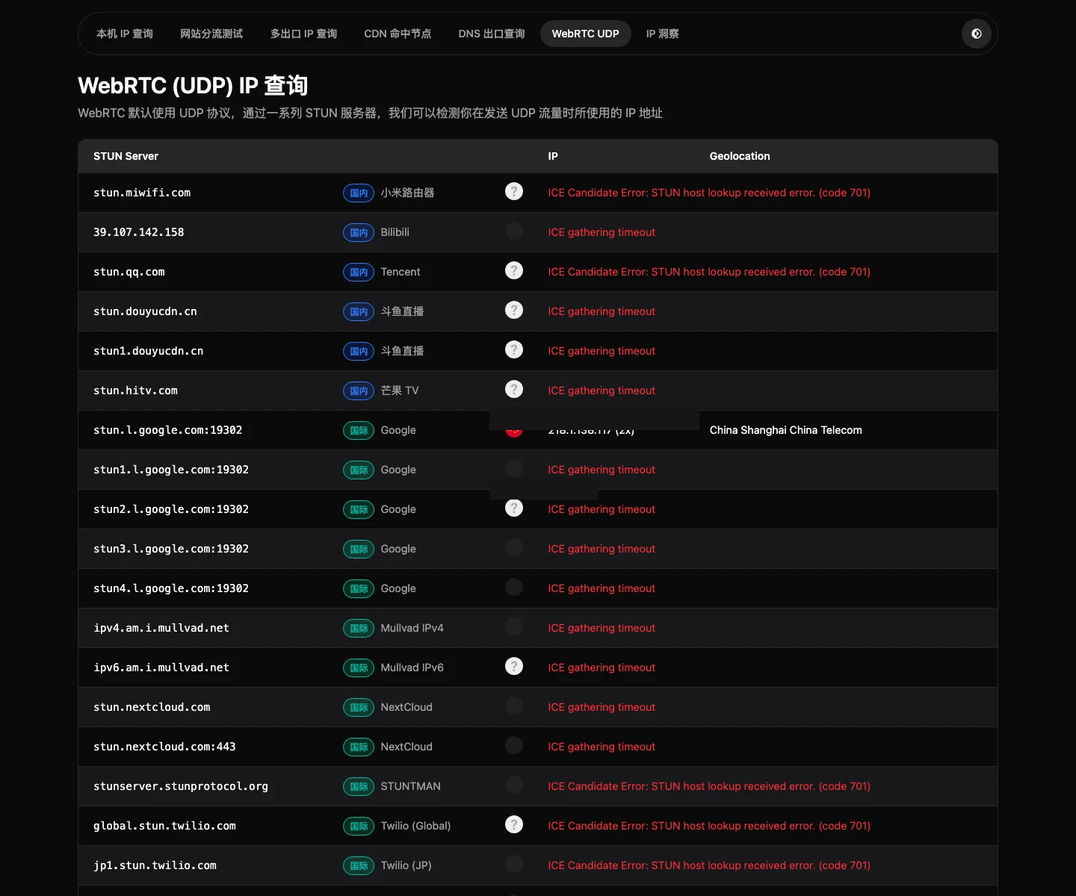Click the page title WebRTC (UDP) IP 查询
Screen dimensions: 1076x896
tap(193, 86)
